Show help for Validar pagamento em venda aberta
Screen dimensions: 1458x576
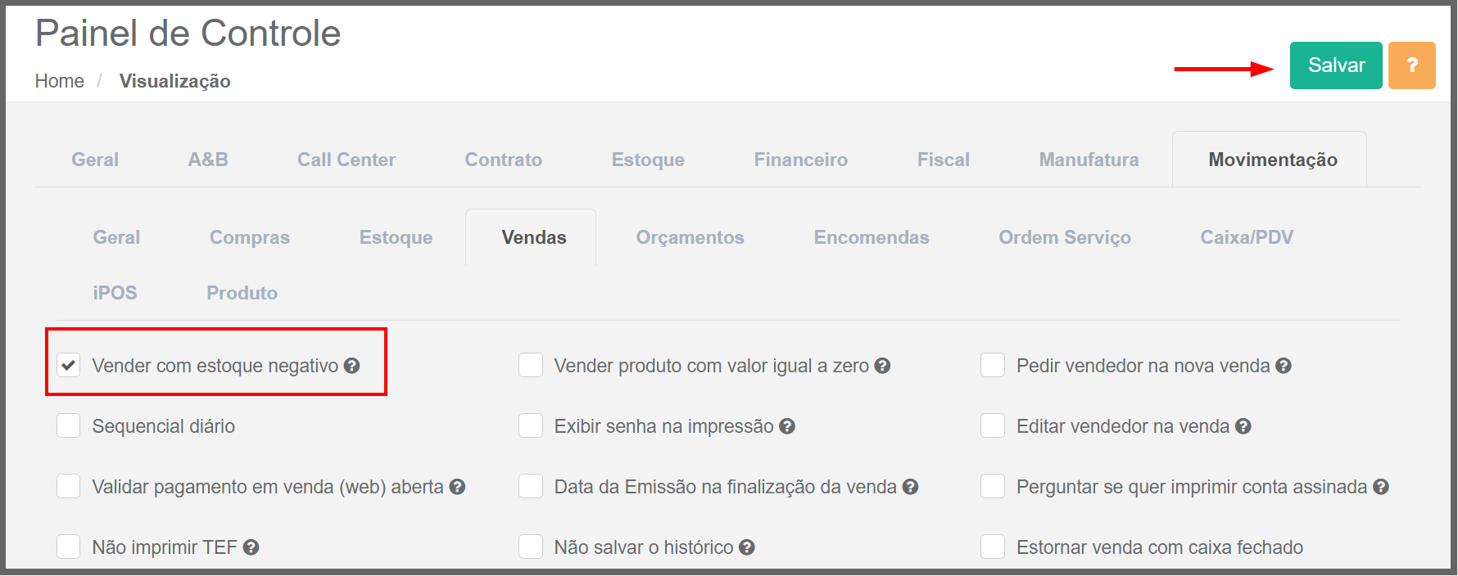tap(457, 487)
